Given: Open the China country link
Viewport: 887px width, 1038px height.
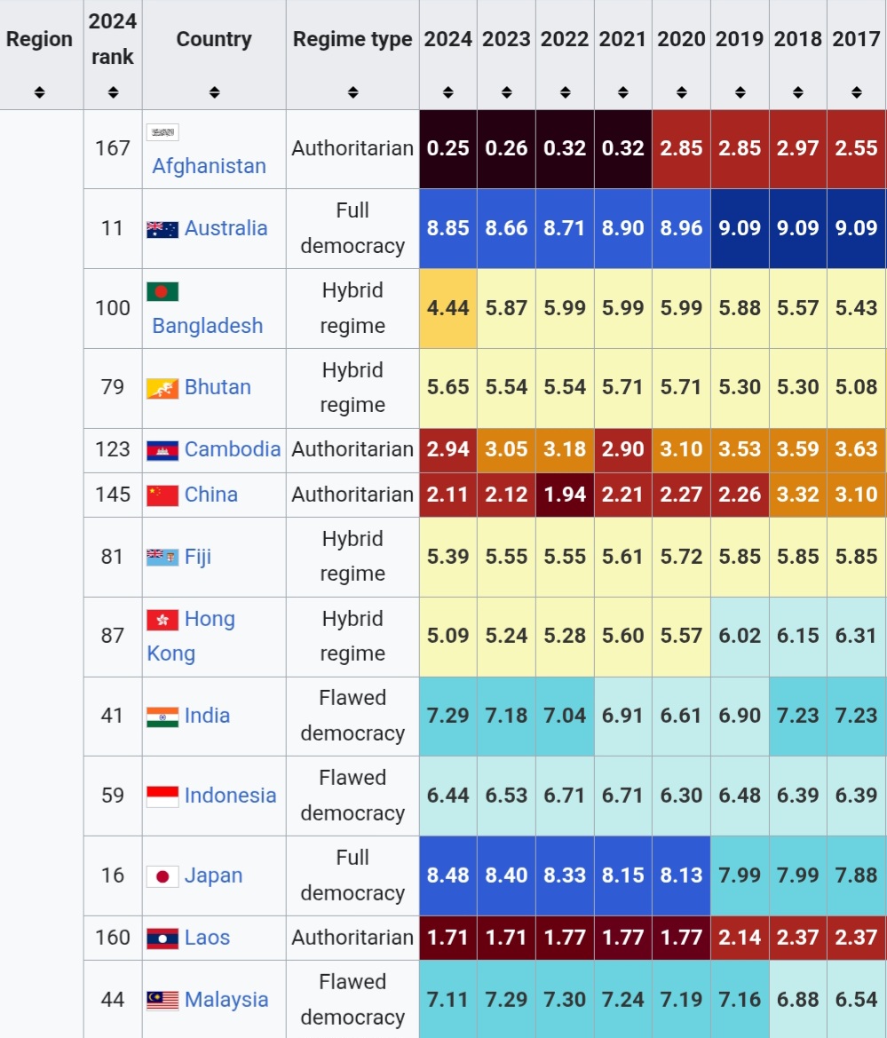Looking at the screenshot, I should tap(211, 495).
